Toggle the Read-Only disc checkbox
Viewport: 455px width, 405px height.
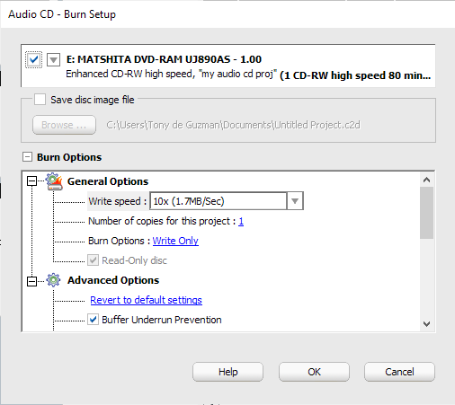tap(93, 260)
